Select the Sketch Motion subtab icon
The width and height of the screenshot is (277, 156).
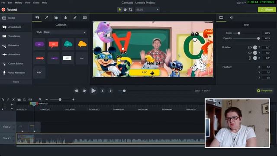(x=75, y=17)
